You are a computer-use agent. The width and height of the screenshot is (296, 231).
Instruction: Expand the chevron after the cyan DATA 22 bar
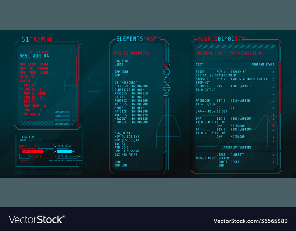74,151
